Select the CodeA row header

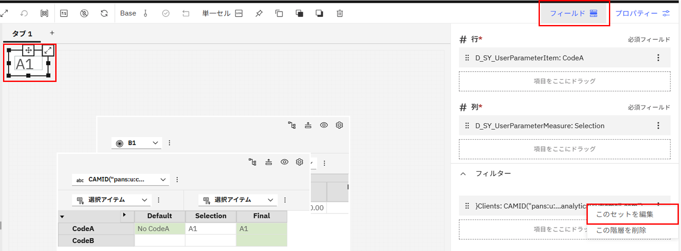[96, 229]
